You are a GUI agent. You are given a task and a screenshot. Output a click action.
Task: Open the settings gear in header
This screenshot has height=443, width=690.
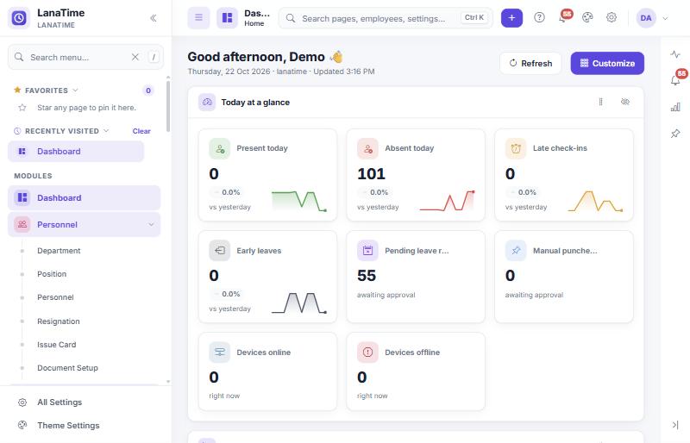point(612,17)
